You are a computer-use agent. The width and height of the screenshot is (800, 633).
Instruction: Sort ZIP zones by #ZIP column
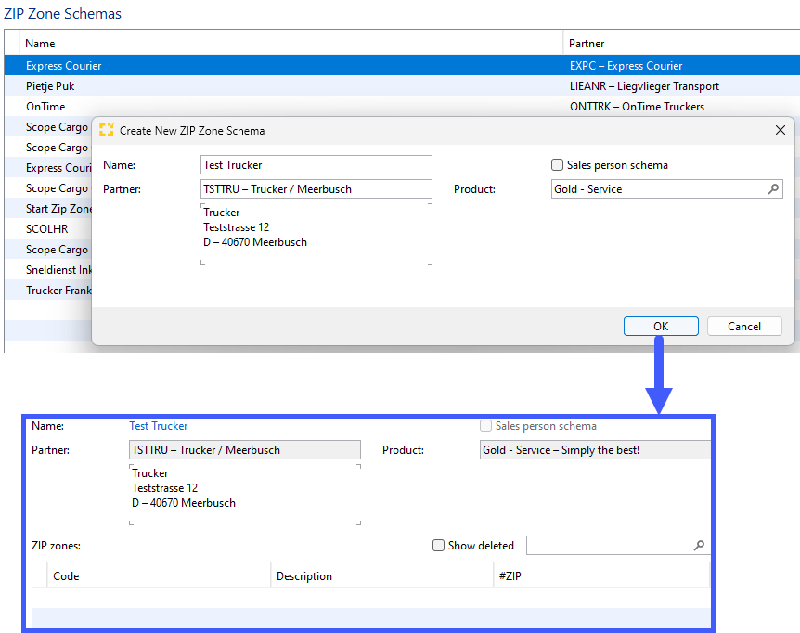pos(601,575)
